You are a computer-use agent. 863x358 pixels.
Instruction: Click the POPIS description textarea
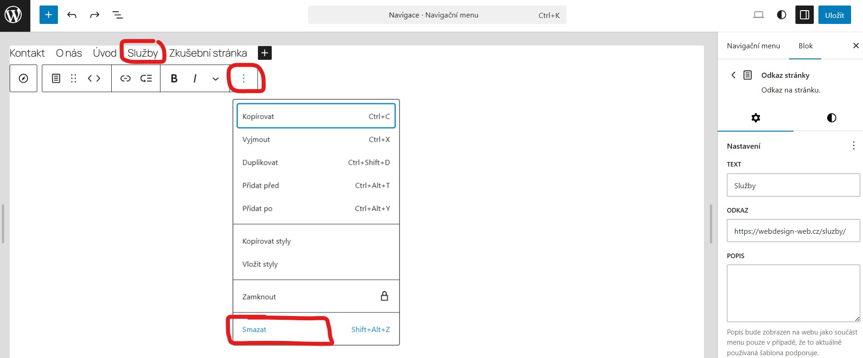(x=793, y=293)
